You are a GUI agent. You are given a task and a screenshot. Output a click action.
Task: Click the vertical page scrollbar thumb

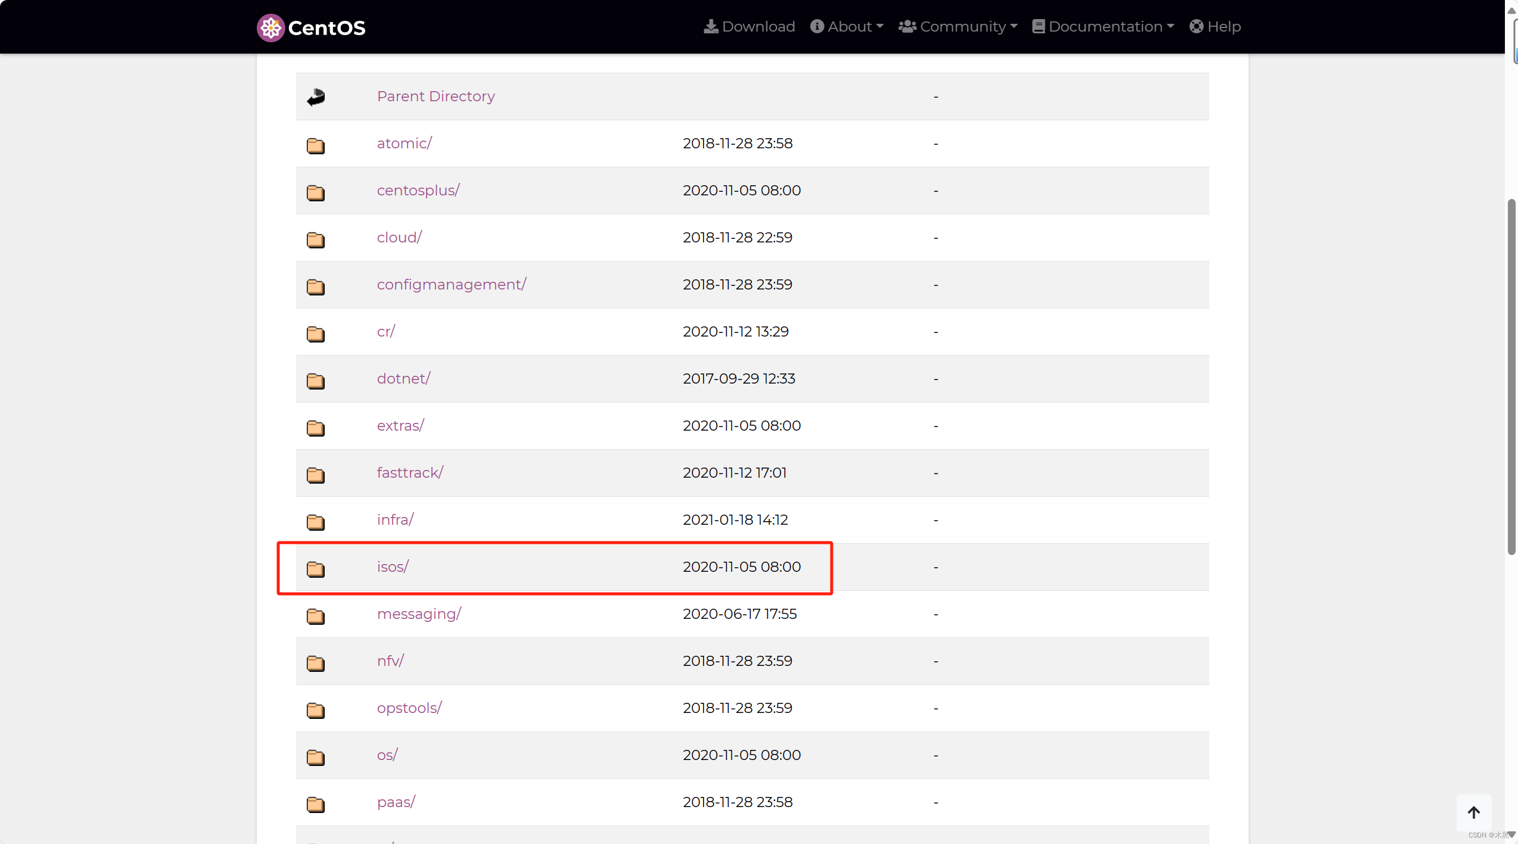click(1511, 375)
